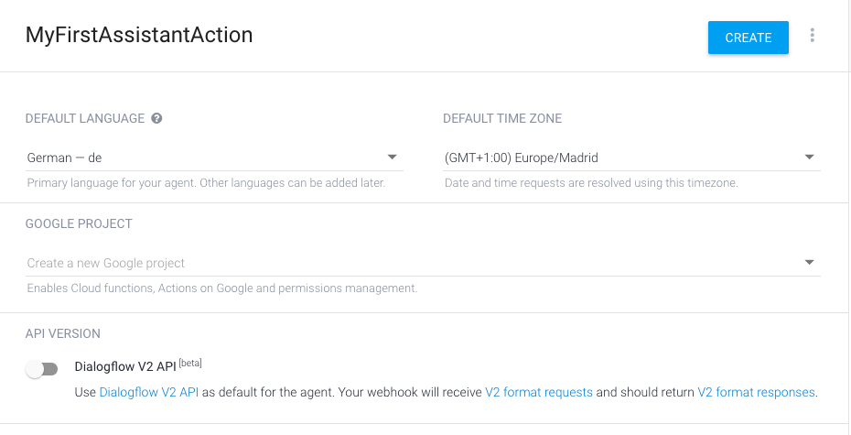Screen dimensions: 851x435
Task: Click the Primary language helper text
Action: click(206, 183)
